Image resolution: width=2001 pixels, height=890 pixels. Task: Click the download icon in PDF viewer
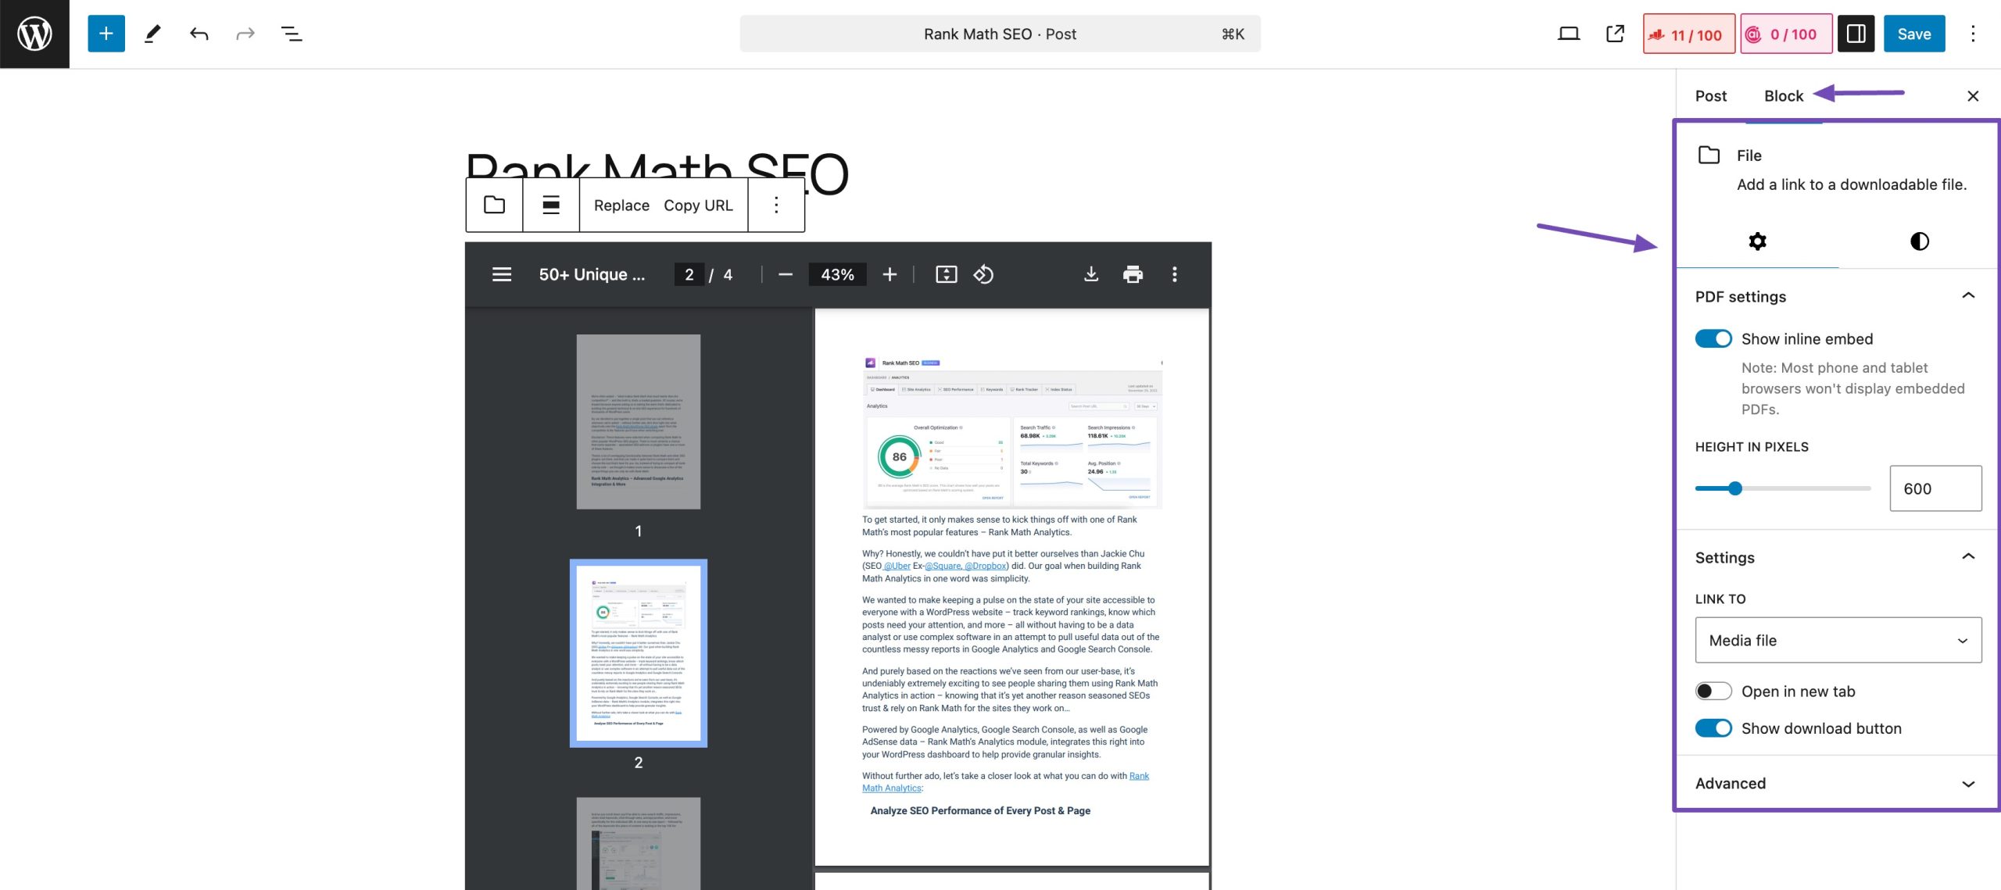[1090, 274]
